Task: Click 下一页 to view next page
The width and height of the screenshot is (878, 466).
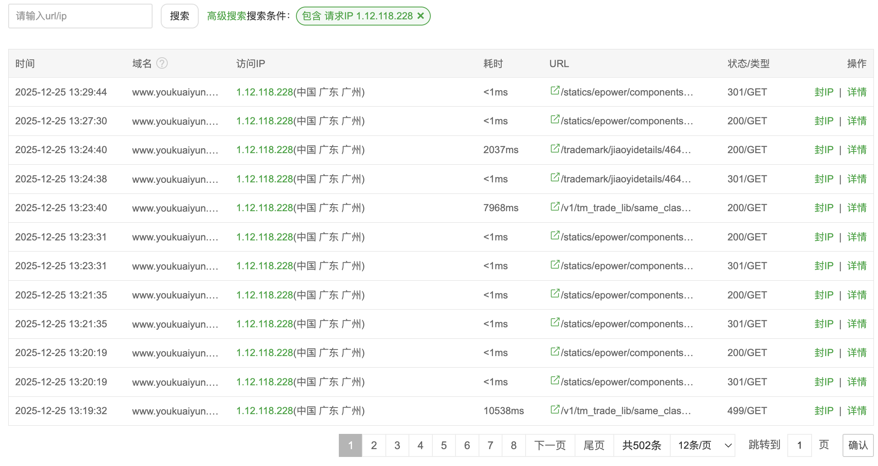Action: click(550, 445)
